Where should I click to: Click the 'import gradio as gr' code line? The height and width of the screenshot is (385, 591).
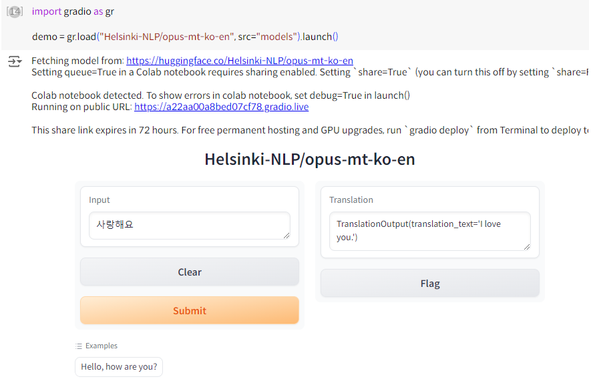coord(73,12)
